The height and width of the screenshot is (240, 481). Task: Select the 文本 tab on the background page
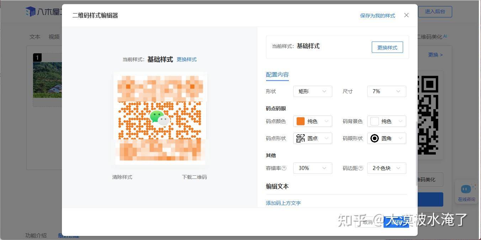[35, 37]
